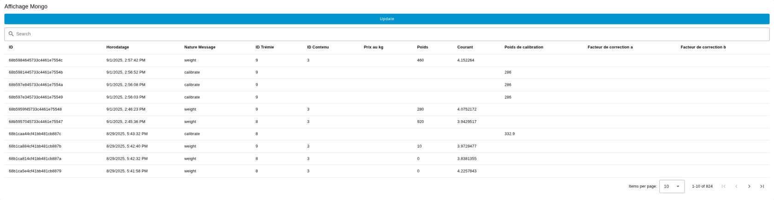The height and width of the screenshot is (200, 774).
Task: Click the Facteur de correction a header
Action: [x=610, y=47]
